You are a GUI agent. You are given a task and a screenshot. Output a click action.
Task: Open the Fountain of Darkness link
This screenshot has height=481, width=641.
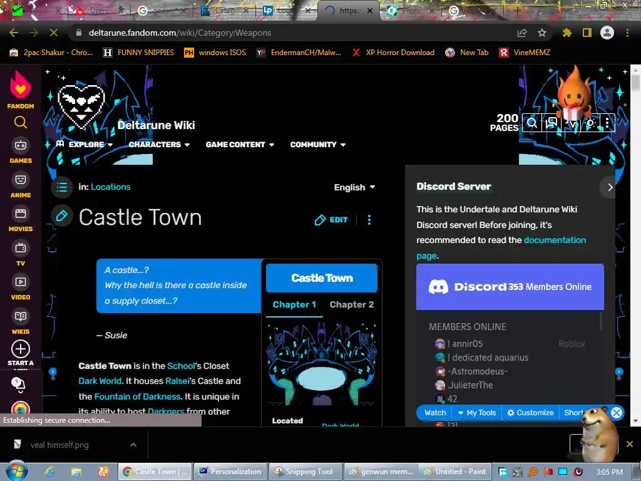(x=137, y=396)
